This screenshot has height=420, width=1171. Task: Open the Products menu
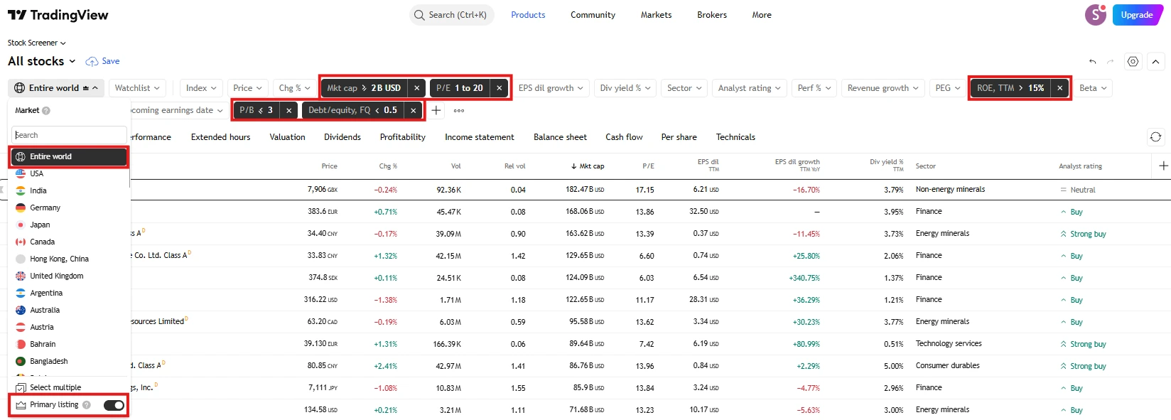(528, 15)
